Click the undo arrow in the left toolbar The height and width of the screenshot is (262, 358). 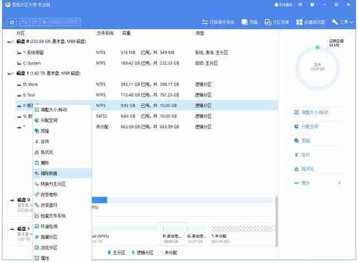(25, 22)
